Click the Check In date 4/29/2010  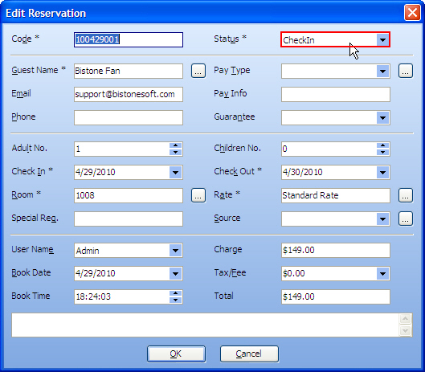[95, 172]
